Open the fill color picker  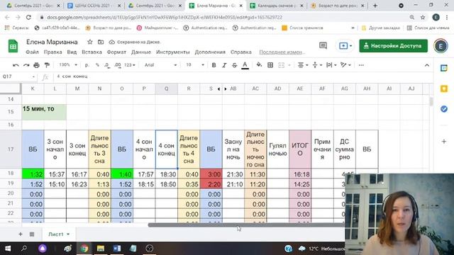click(259, 65)
